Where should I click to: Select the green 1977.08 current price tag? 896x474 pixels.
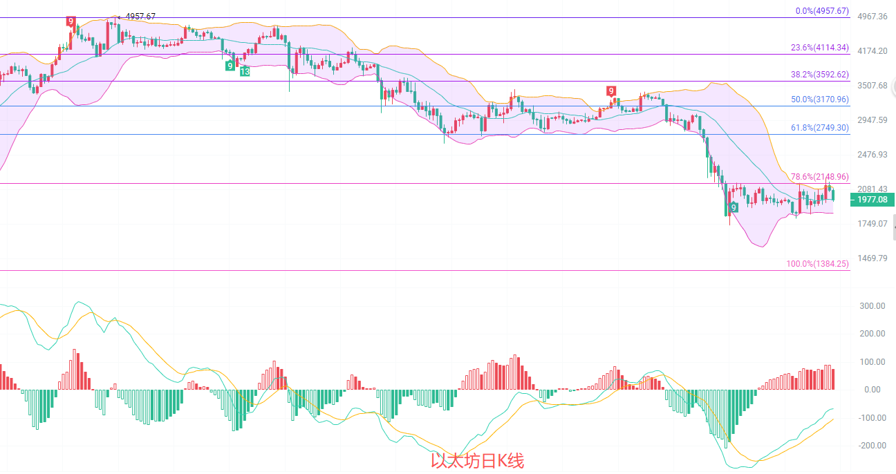pos(872,200)
